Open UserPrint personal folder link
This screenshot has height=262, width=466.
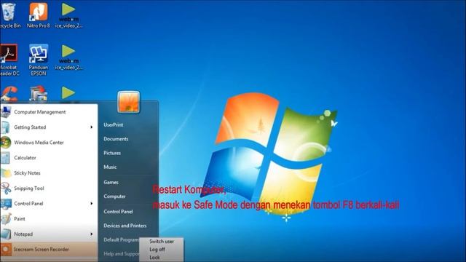114,124
